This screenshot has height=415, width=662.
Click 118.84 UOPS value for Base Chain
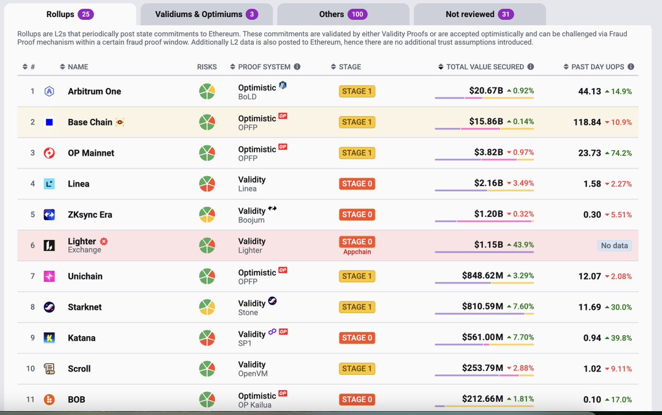tap(587, 122)
